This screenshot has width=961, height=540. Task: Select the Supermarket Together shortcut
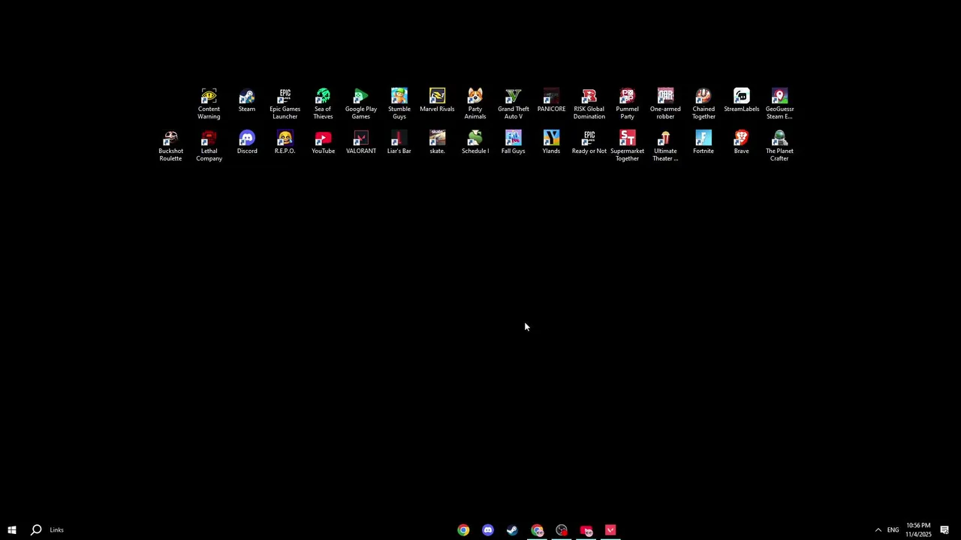pos(628,145)
